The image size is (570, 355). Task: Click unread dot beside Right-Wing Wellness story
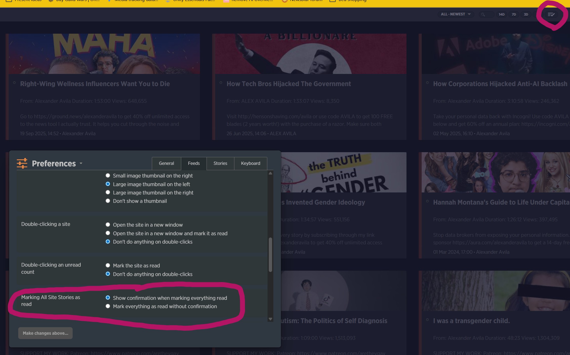pyautogui.click(x=14, y=83)
